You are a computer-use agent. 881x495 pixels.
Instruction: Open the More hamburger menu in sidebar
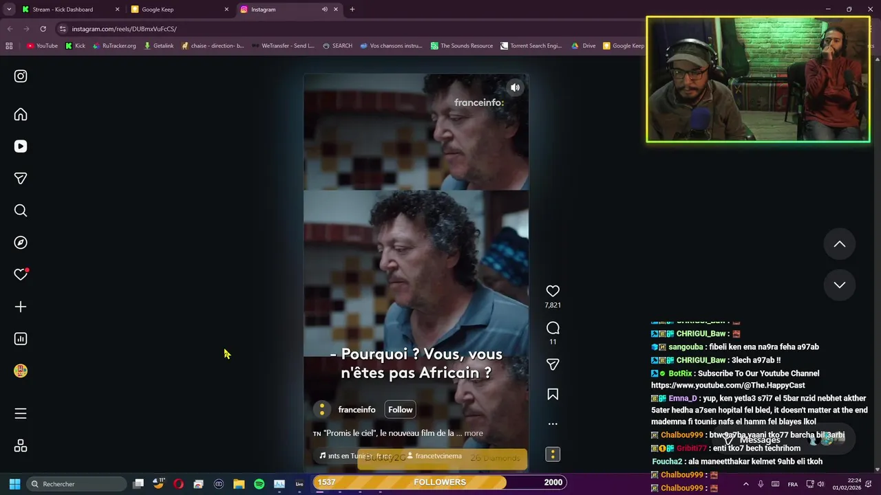pyautogui.click(x=21, y=413)
